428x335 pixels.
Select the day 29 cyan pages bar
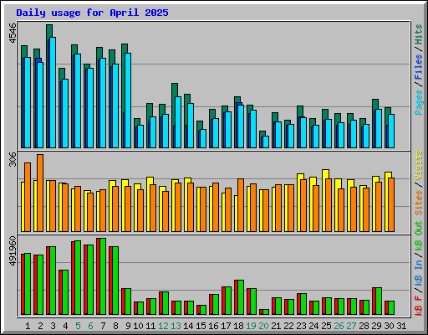[379, 129]
